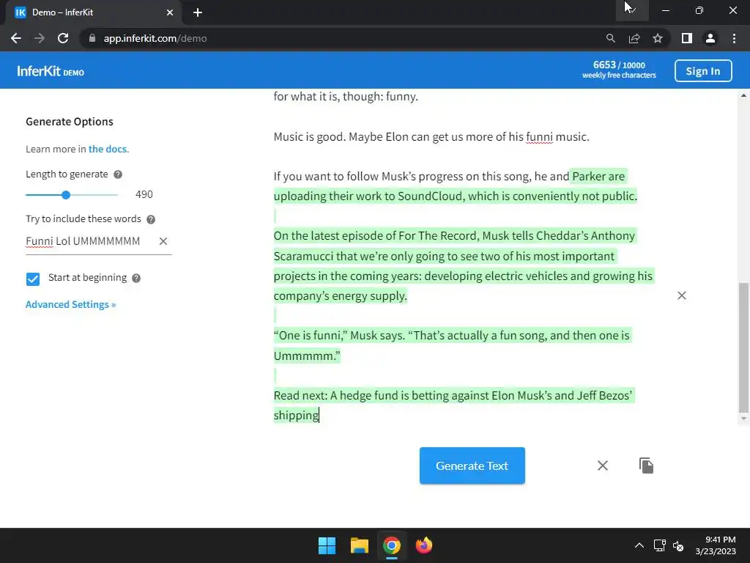Click help icon beside Start at beginning
Image resolution: width=750 pixels, height=563 pixels.
136,278
